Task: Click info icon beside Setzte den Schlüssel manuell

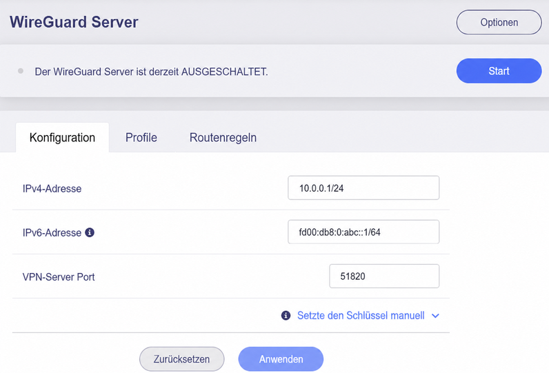Action: pyautogui.click(x=286, y=315)
